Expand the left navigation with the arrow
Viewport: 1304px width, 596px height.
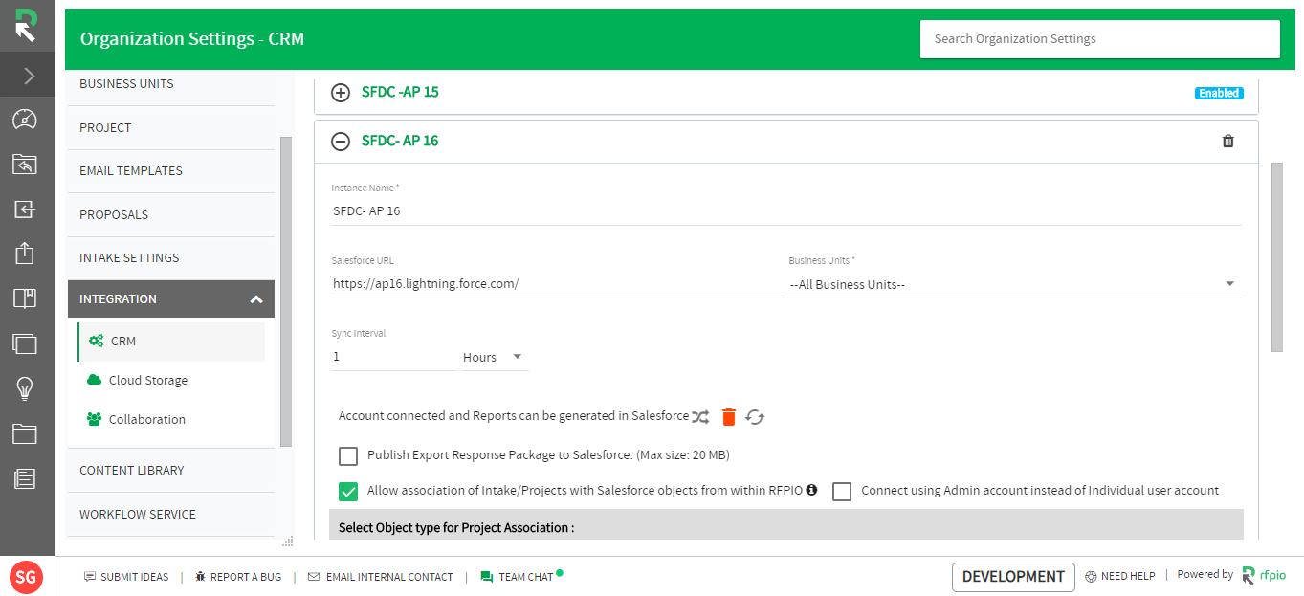tap(28, 76)
